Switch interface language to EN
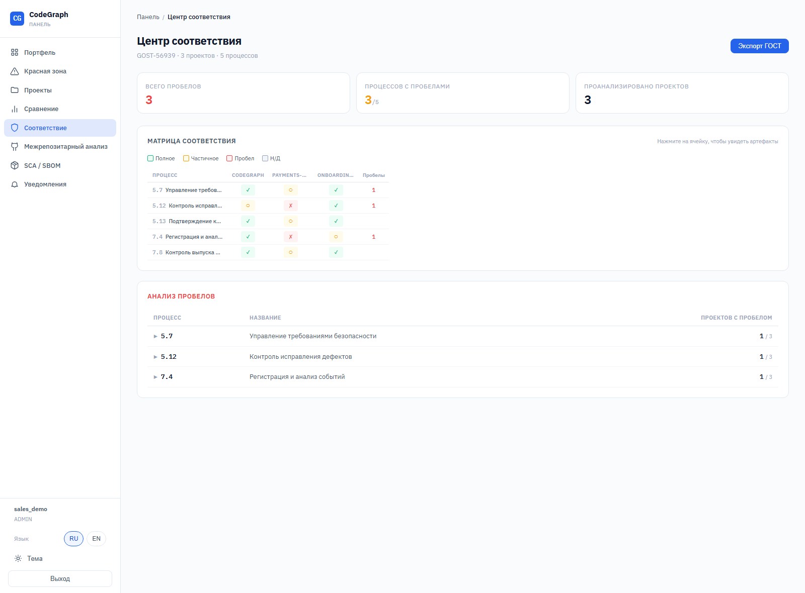805x593 pixels. [x=96, y=539]
